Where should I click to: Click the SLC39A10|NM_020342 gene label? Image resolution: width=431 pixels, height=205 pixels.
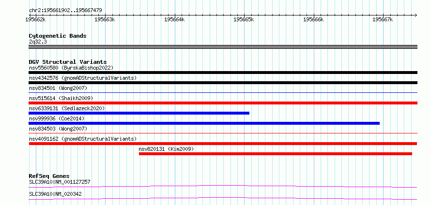(55, 194)
